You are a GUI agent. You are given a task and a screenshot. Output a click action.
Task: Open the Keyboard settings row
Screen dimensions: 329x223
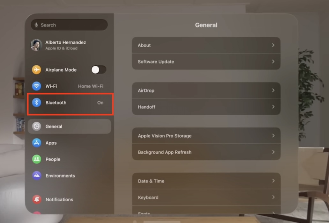206,197
